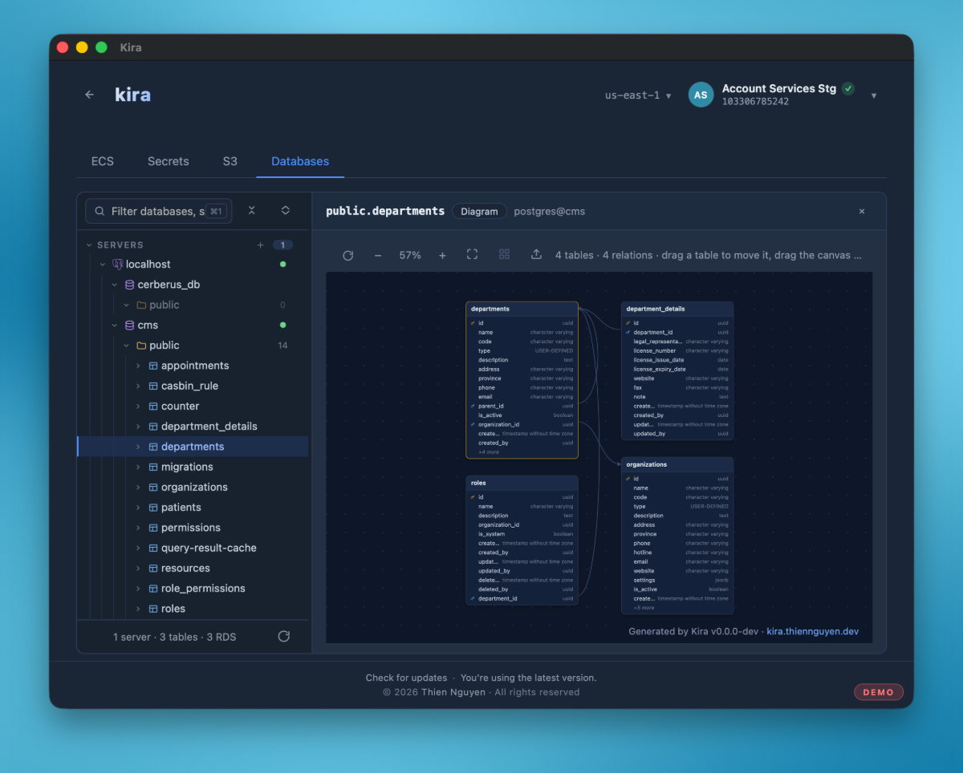Expand the cerberus_db public schema
The image size is (963, 773).
(x=126, y=305)
